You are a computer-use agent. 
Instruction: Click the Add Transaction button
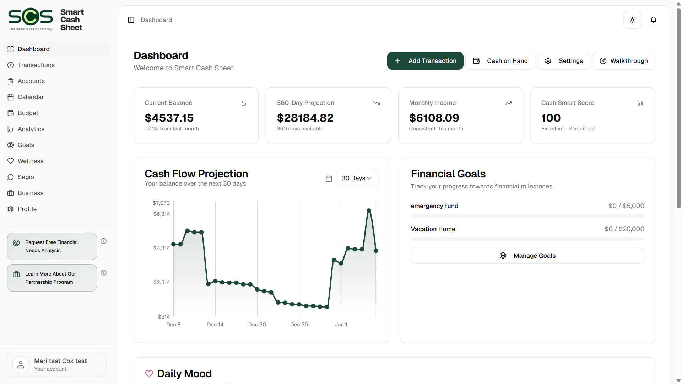click(425, 61)
